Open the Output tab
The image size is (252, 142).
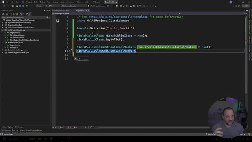coord(22,131)
